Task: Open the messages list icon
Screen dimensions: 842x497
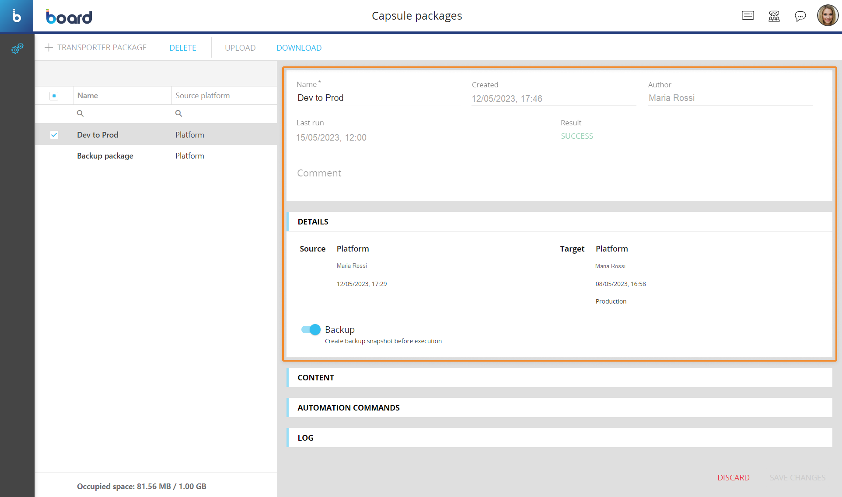Action: click(748, 16)
